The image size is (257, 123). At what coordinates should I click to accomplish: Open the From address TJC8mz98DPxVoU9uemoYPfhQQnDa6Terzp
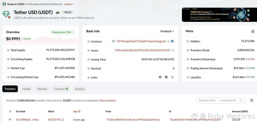pos(133,120)
